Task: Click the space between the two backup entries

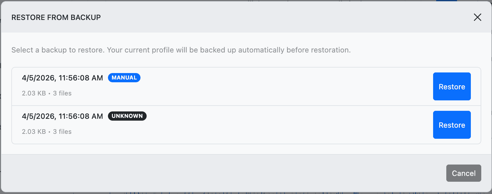Action: [245, 106]
